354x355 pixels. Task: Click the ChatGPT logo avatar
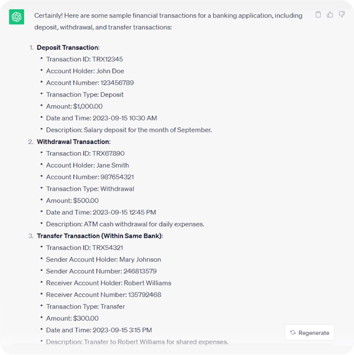(x=16, y=17)
